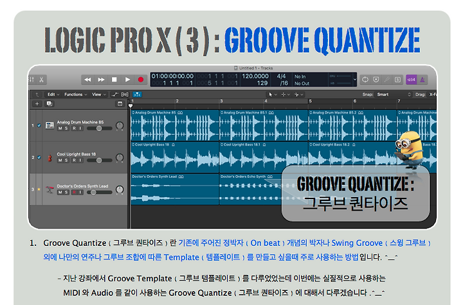Add a new track with the plus button
The image size is (463, 305).
coord(37,104)
